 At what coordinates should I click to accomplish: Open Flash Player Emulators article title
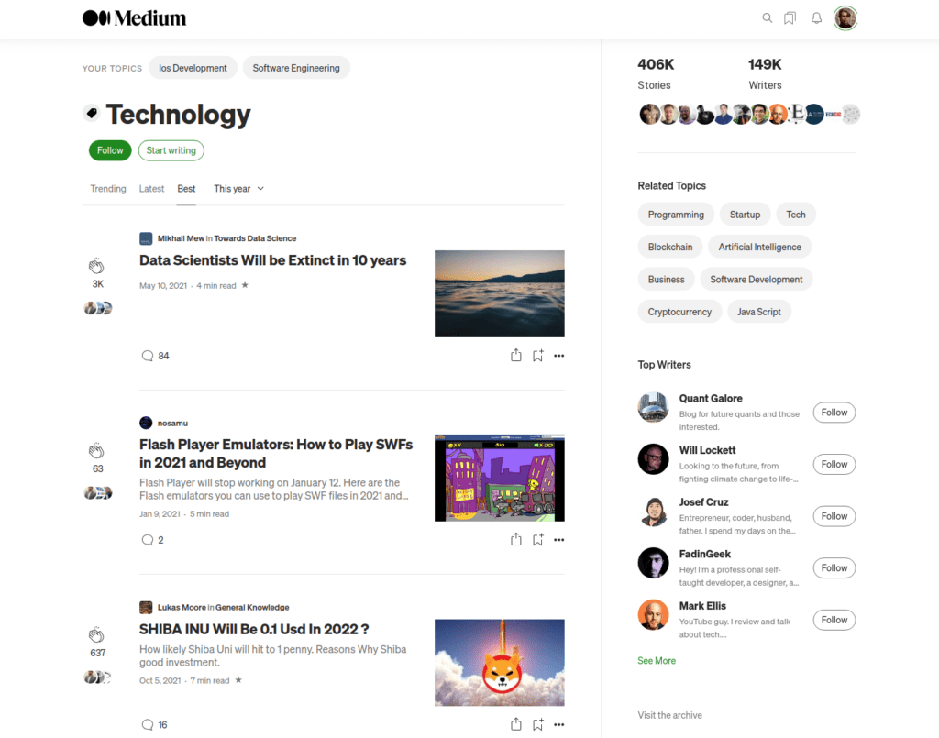[276, 454]
